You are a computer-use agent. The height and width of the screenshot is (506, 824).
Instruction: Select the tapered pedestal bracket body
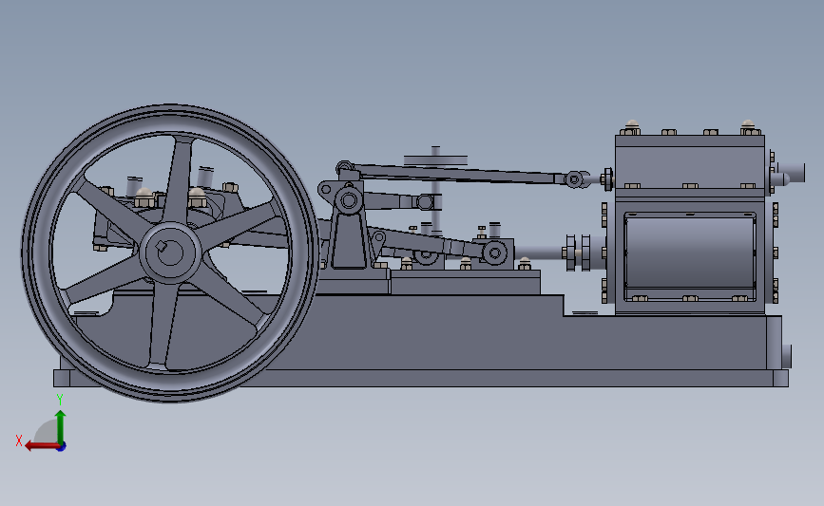[349, 240]
